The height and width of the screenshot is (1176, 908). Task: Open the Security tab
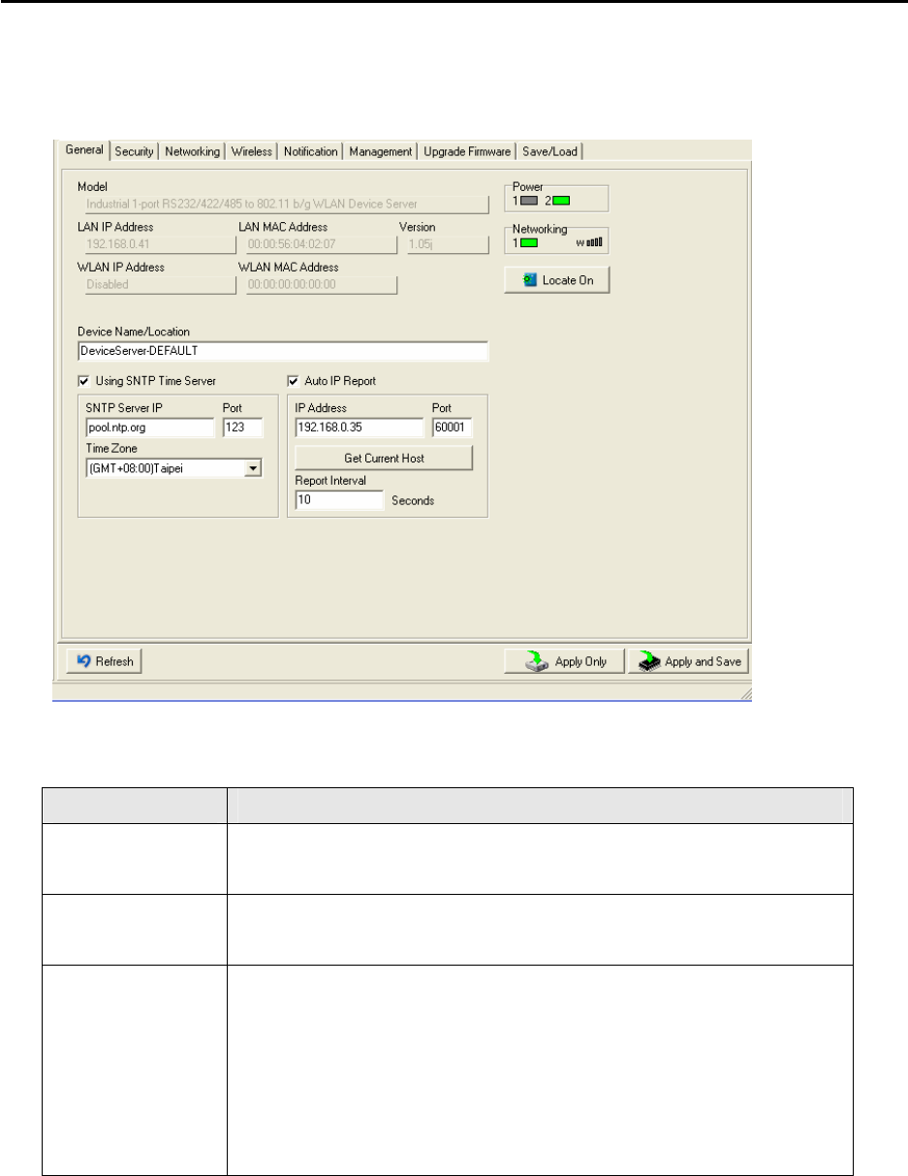pyautogui.click(x=134, y=151)
